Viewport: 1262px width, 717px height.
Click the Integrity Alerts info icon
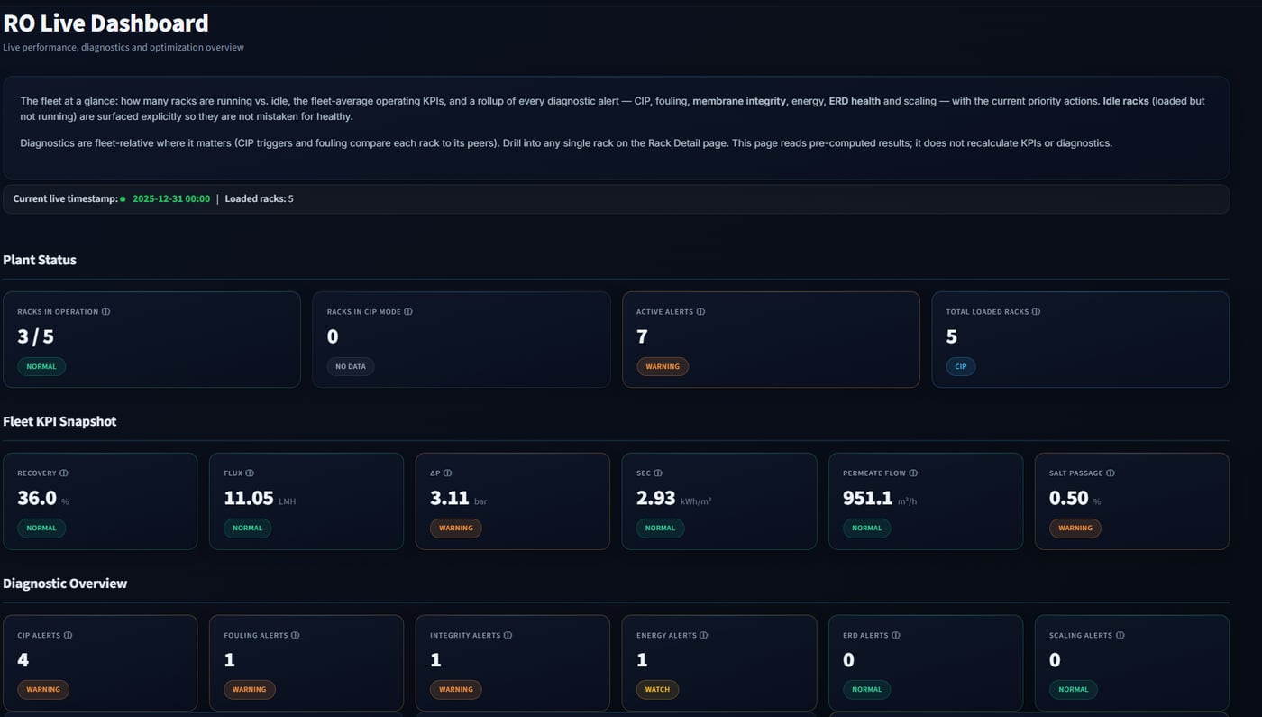click(x=508, y=636)
